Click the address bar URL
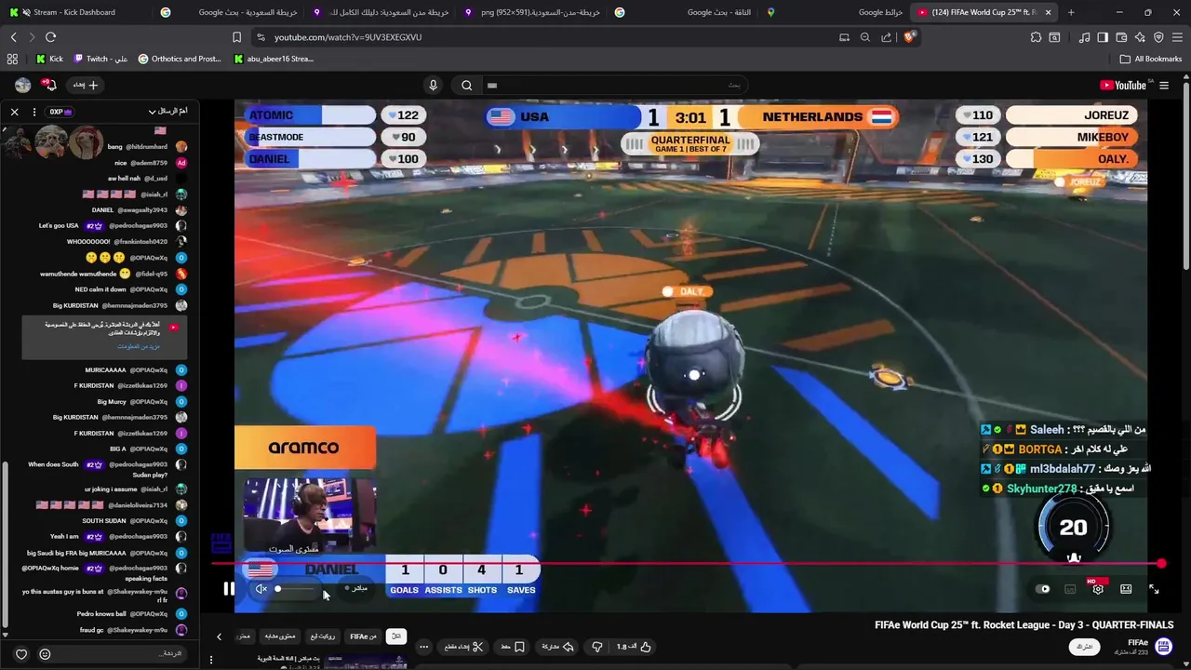 click(348, 37)
